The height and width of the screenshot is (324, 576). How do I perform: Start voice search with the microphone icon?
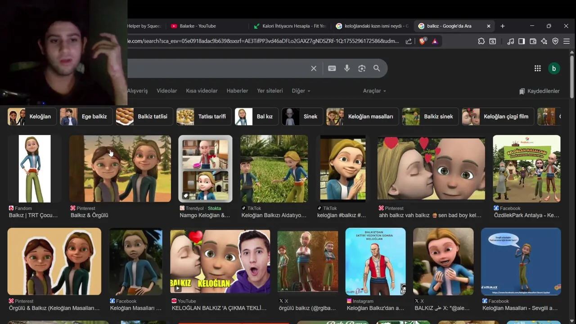click(x=347, y=68)
